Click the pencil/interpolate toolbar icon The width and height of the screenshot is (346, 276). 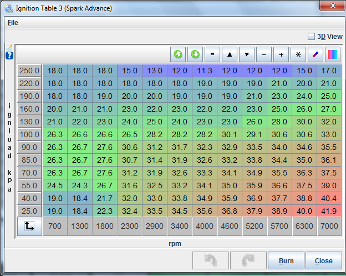(316, 54)
